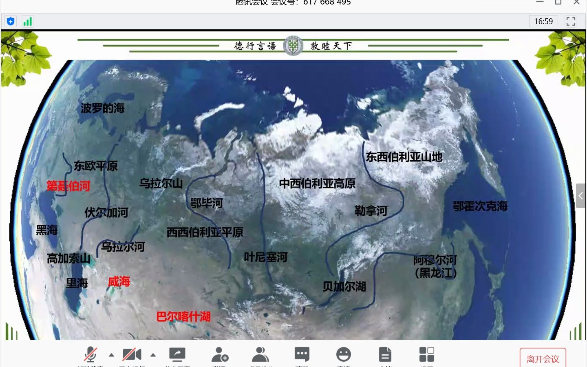The width and height of the screenshot is (587, 367).
Task: Click the header text 德行言语
Action: pyautogui.click(x=256, y=46)
